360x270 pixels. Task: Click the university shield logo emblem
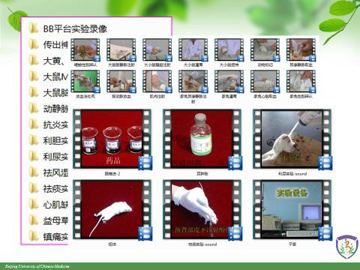point(346,247)
